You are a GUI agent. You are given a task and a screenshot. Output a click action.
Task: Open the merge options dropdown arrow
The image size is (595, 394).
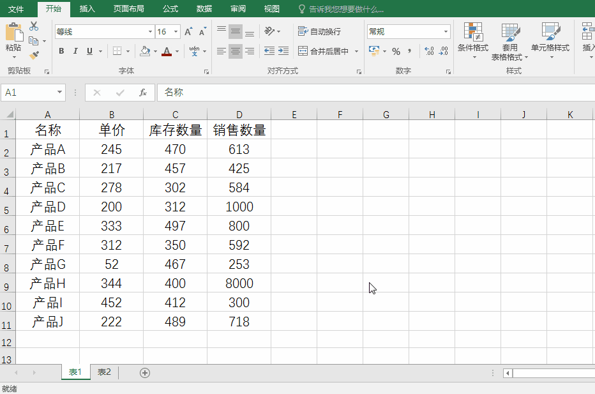click(x=357, y=51)
